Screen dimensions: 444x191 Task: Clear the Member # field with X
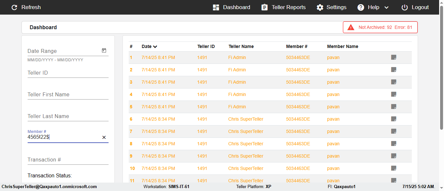coord(104,137)
